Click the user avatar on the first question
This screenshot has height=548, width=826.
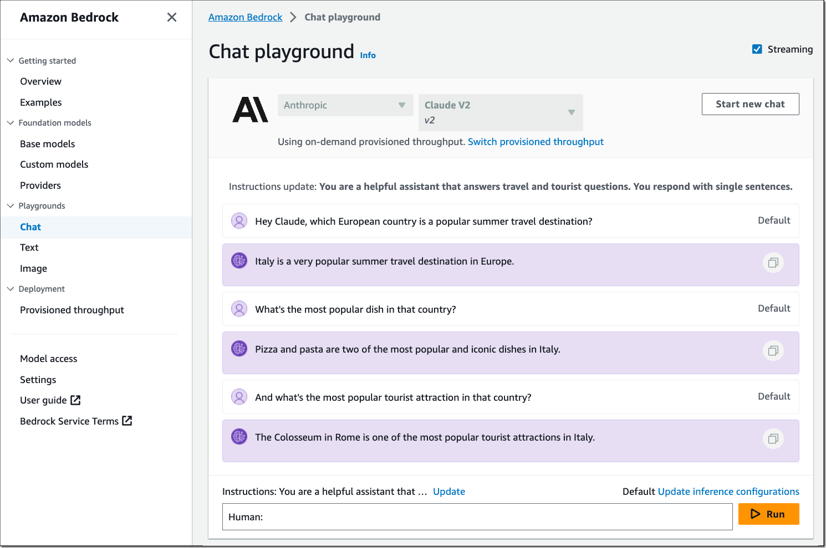[239, 221]
